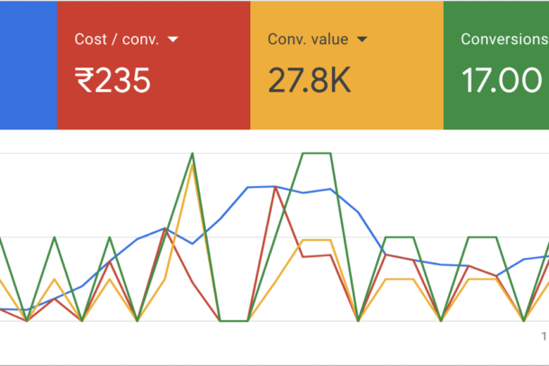The width and height of the screenshot is (549, 366).
Task: Expand the Conv. value metric dropdown arrow
Action: [362, 40]
